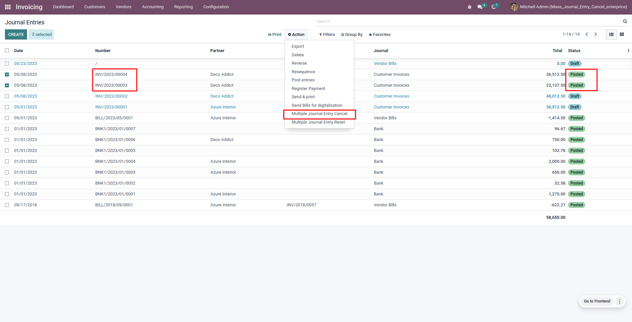632x322 pixels.
Task: Choose Multiple Journal Entry Reset action
Action: [319, 122]
